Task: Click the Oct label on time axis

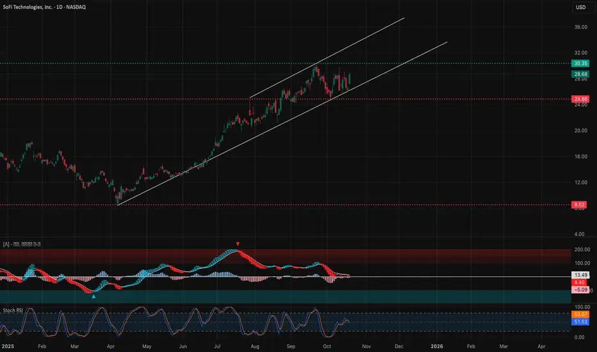Action: pyautogui.click(x=327, y=346)
